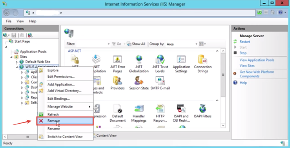Open the Manage Website submenu
The image size is (290, 148).
66,106
